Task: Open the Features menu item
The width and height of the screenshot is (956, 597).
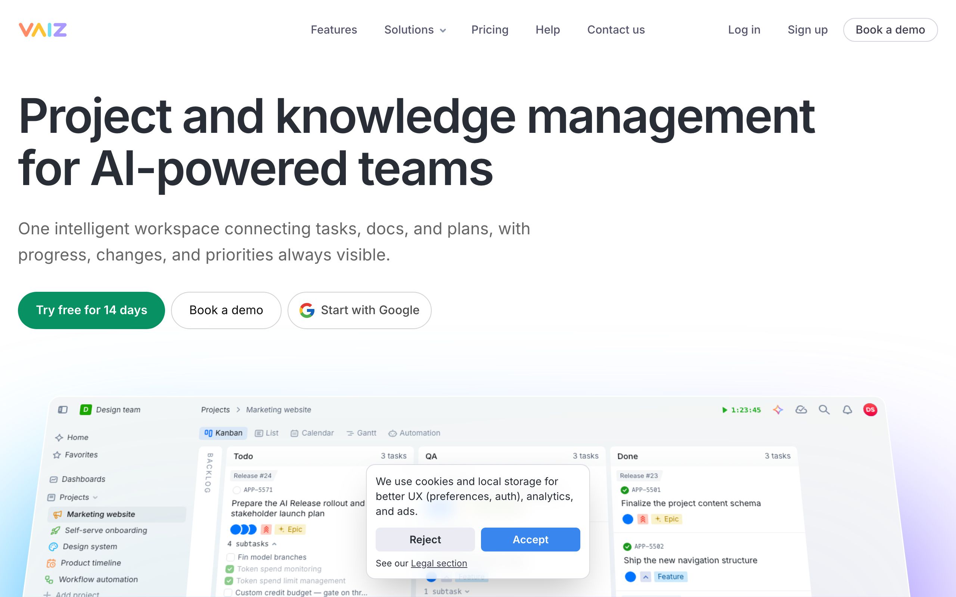Action: tap(334, 29)
